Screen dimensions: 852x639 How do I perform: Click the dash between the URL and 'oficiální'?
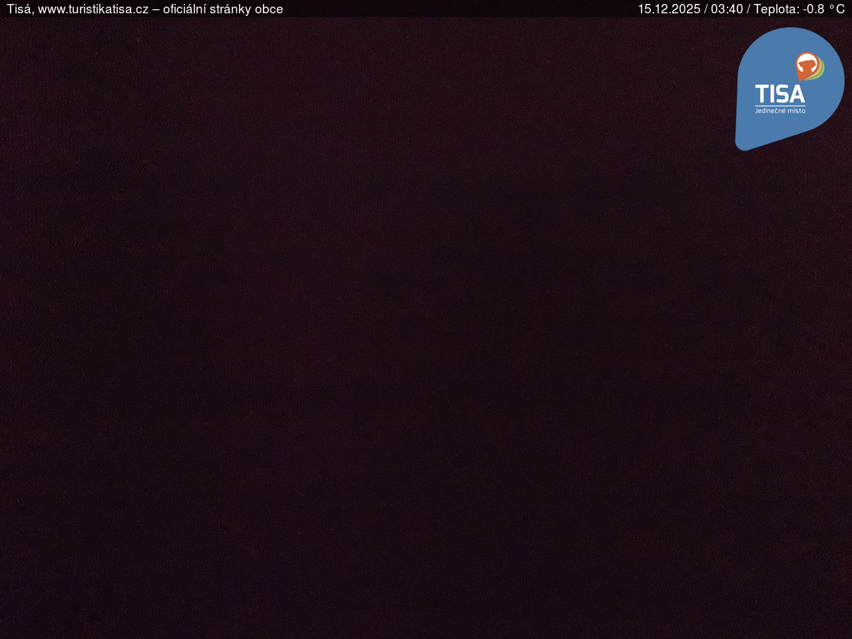pos(156,9)
